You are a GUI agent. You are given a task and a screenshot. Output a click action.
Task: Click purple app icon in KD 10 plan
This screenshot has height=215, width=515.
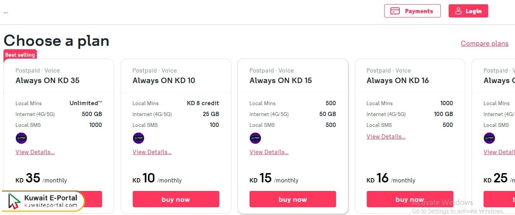139,138
